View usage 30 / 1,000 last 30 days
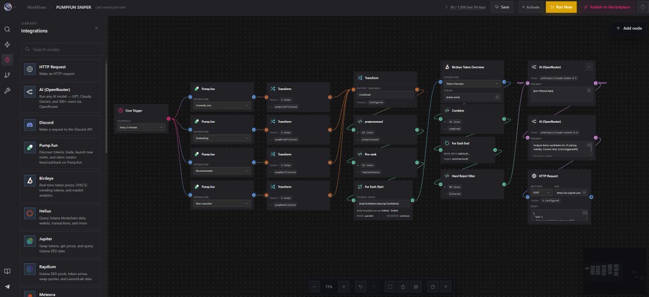Image resolution: width=649 pixels, height=297 pixels. pyautogui.click(x=465, y=7)
